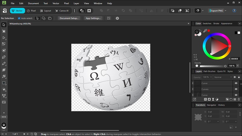Click the Opacity slider in Color panel
Viewport: 242px width, 136px height.
coord(211,66)
